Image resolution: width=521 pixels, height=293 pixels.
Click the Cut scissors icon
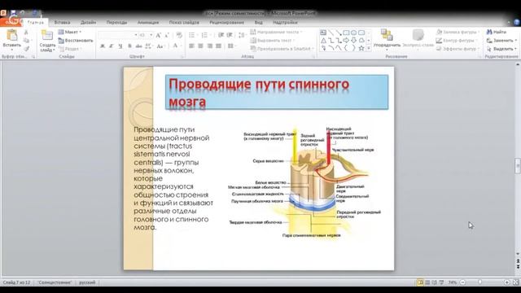pyautogui.click(x=26, y=33)
